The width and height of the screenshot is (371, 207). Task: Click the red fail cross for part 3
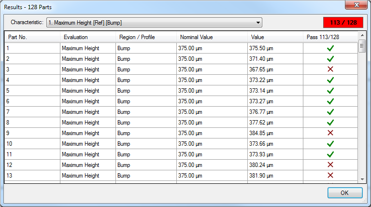(x=330, y=69)
